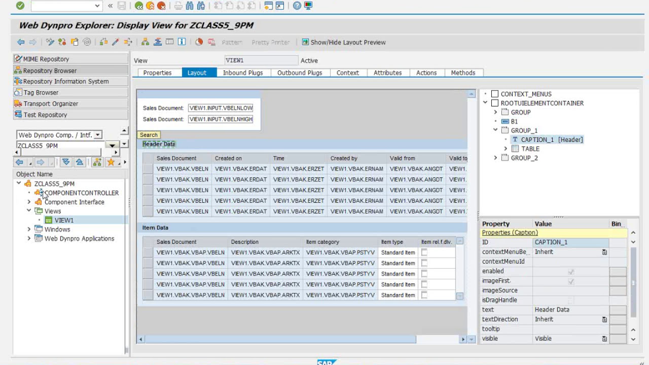This screenshot has height=365, width=649.
Task: Click the Full Screen toggle icon
Action: click(x=170, y=42)
